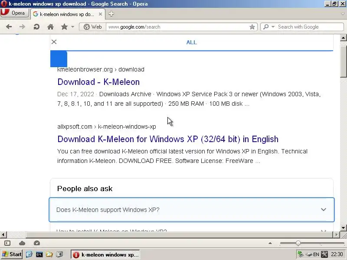347x260 pixels.
Task: Go to the Home page icon
Action: click(x=50, y=27)
